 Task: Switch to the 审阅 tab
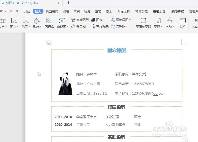click(77, 12)
